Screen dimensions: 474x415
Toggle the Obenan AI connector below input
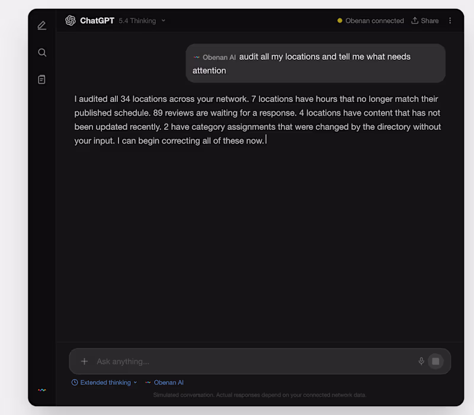164,382
